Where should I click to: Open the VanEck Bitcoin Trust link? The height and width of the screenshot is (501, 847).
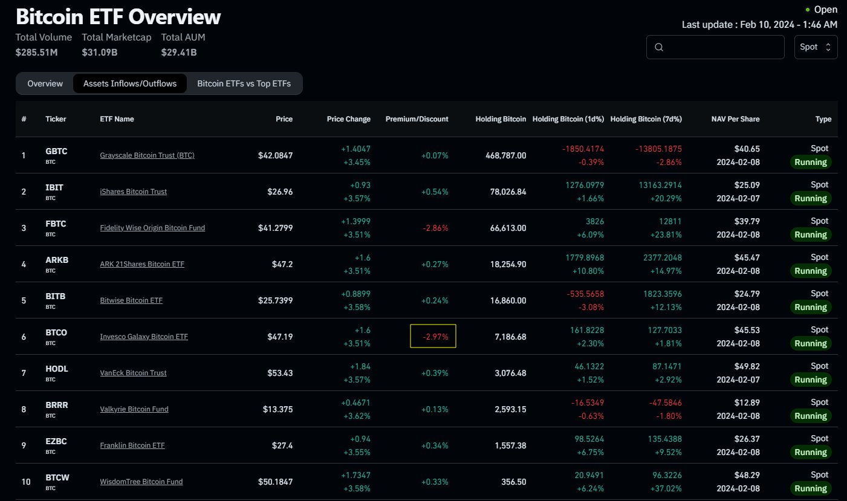click(133, 373)
